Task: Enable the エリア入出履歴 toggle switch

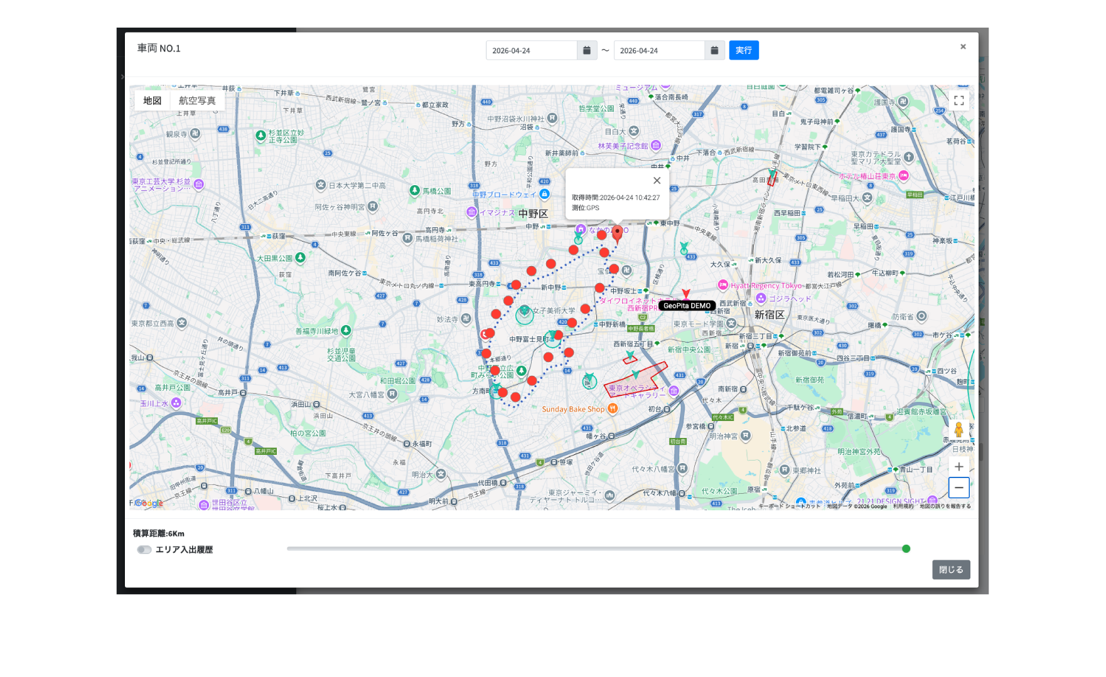Action: (x=144, y=550)
